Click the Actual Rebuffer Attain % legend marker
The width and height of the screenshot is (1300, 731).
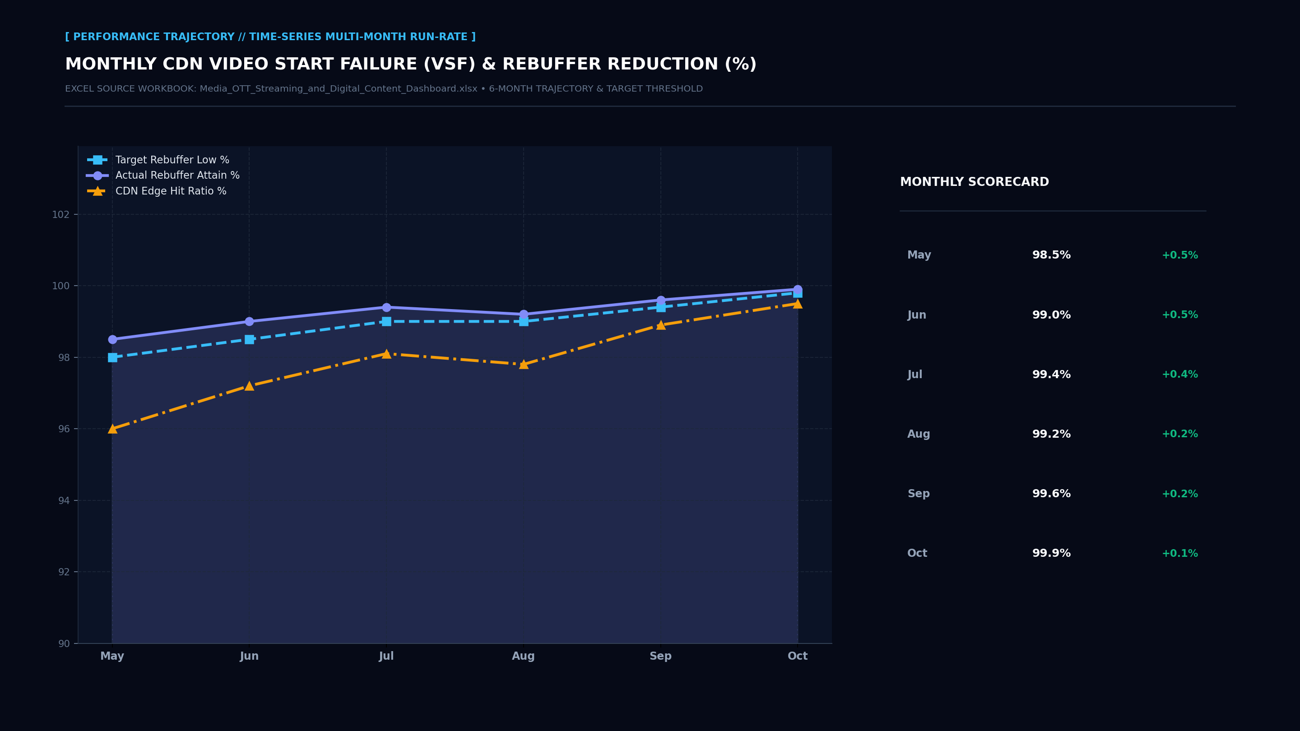(x=97, y=176)
